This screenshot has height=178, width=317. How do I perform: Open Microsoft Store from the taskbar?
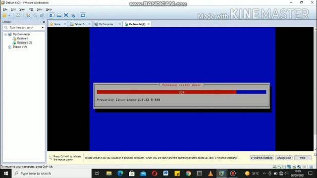pos(132,174)
